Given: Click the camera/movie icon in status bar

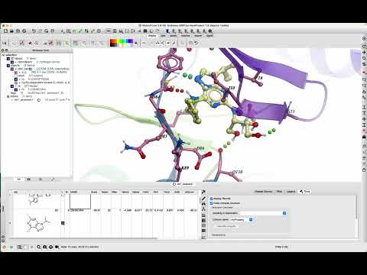Looking at the screenshot, I should pyautogui.click(x=57, y=247).
